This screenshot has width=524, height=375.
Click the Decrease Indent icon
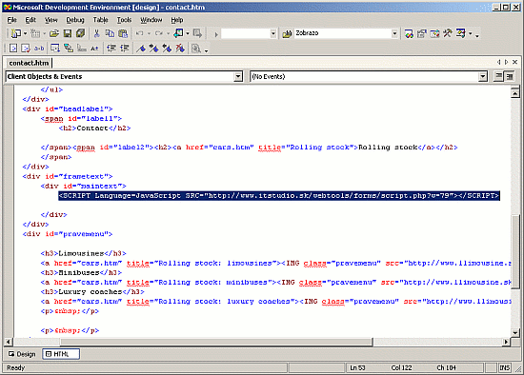tap(111, 49)
